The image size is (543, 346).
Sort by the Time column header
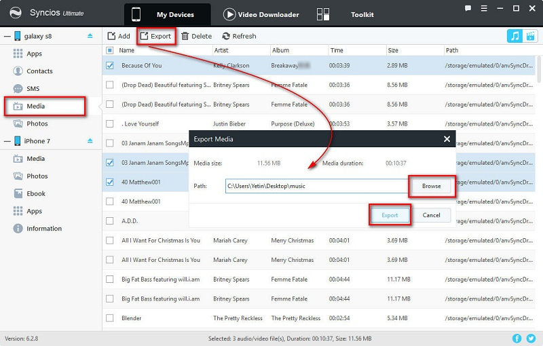337,50
